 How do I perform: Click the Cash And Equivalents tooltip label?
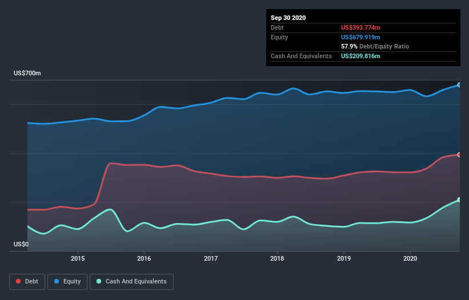[x=301, y=56]
